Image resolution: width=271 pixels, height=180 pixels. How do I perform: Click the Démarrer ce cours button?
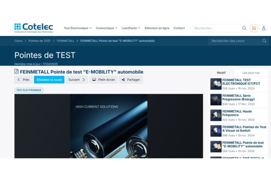(49, 80)
